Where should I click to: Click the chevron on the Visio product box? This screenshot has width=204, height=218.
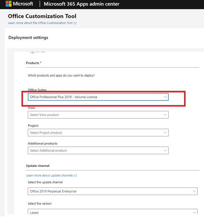pos(165,115)
